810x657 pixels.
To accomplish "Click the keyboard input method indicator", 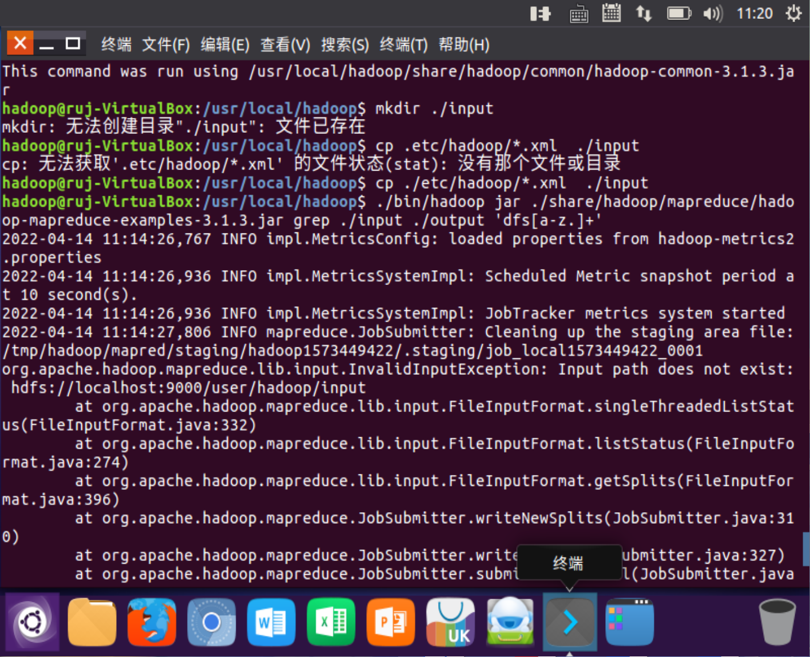I will [578, 13].
